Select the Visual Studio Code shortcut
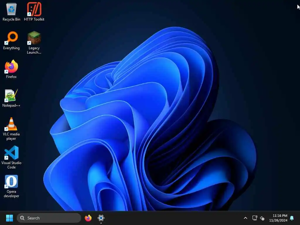Viewport: 300px width, 225px height. click(x=11, y=157)
